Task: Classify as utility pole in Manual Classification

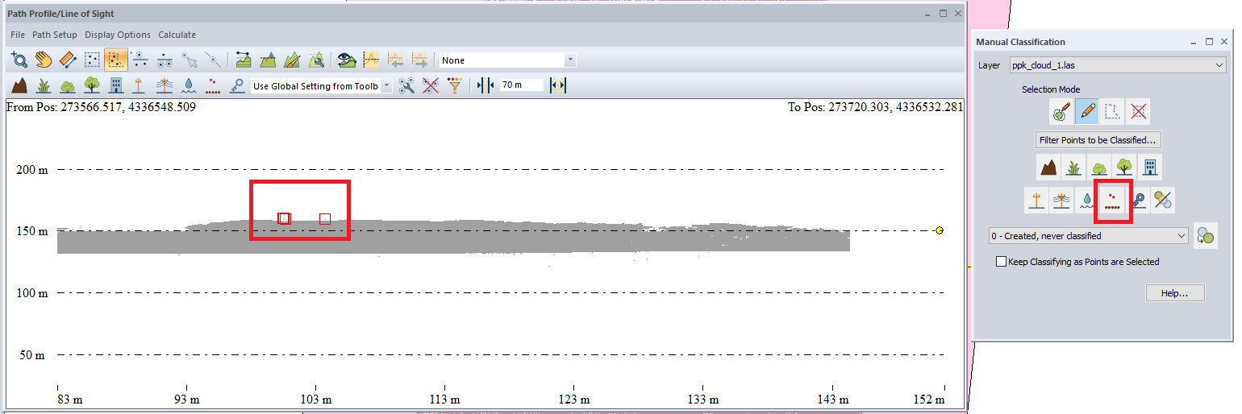Action: (1036, 200)
